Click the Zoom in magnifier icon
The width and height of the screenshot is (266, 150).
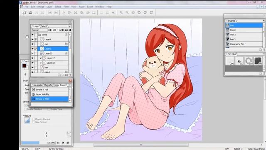pyautogui.click(x=121, y=12)
